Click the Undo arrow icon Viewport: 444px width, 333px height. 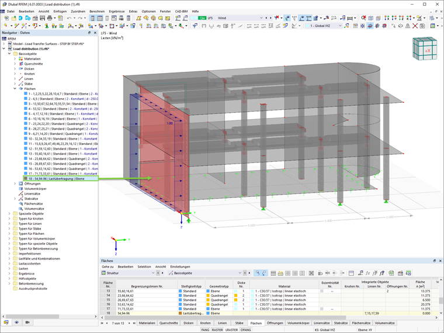tap(69, 18)
